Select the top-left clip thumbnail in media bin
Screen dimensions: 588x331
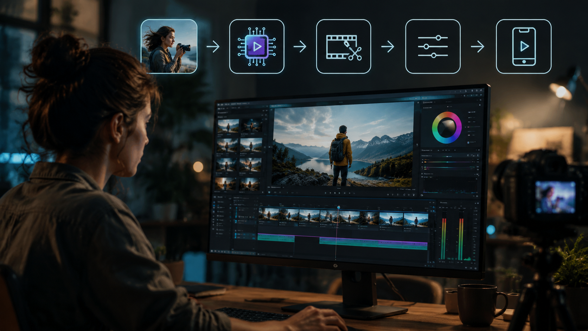(x=228, y=126)
